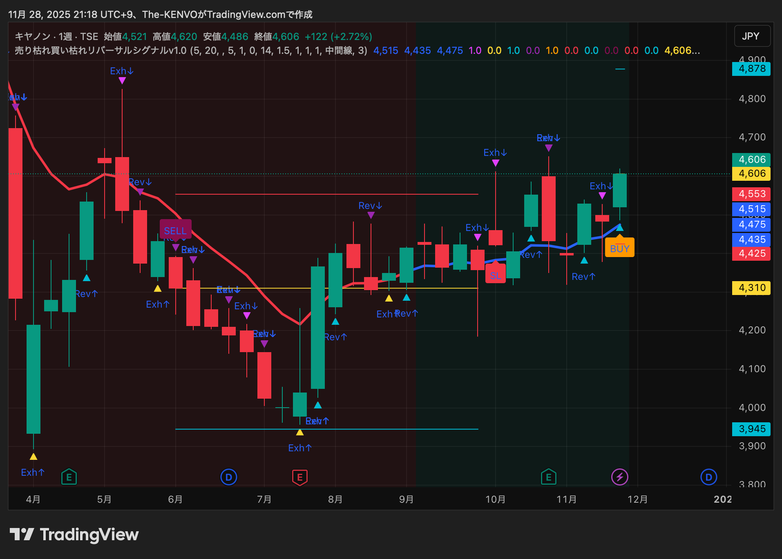Screen dimensions: 782x559
Task: Click the red earnings E icon near July
Action: click(300, 477)
